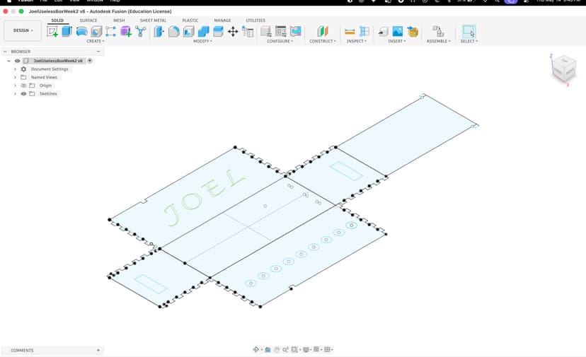Activate the Move/Copy tool
This screenshot has height=357, width=586.
click(233, 31)
